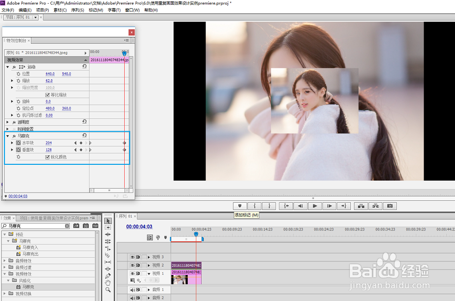
Task: Click the Add Marker button under preview
Action: [x=240, y=206]
